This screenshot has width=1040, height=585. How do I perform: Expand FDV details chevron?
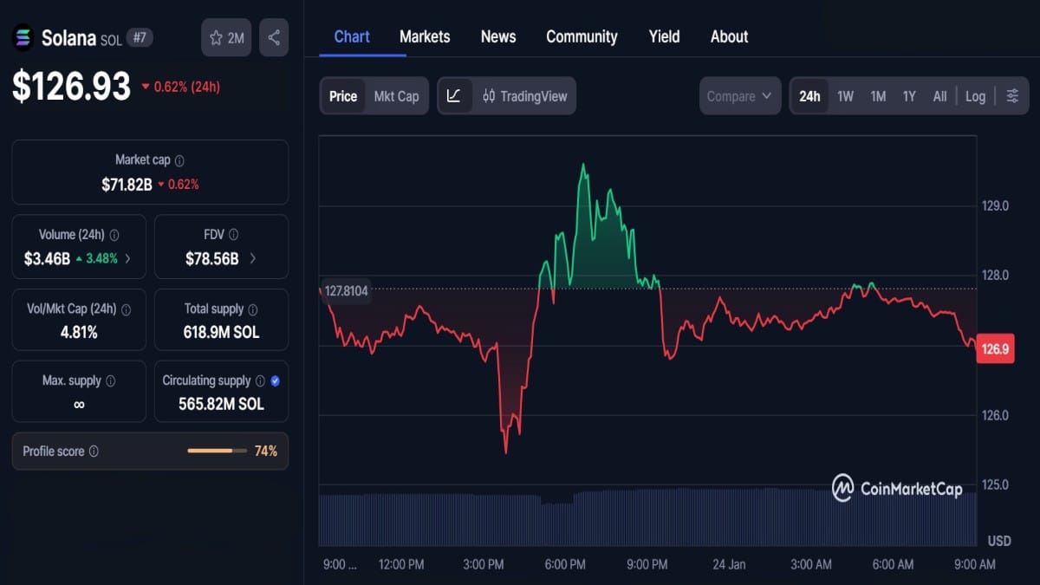pyautogui.click(x=253, y=258)
